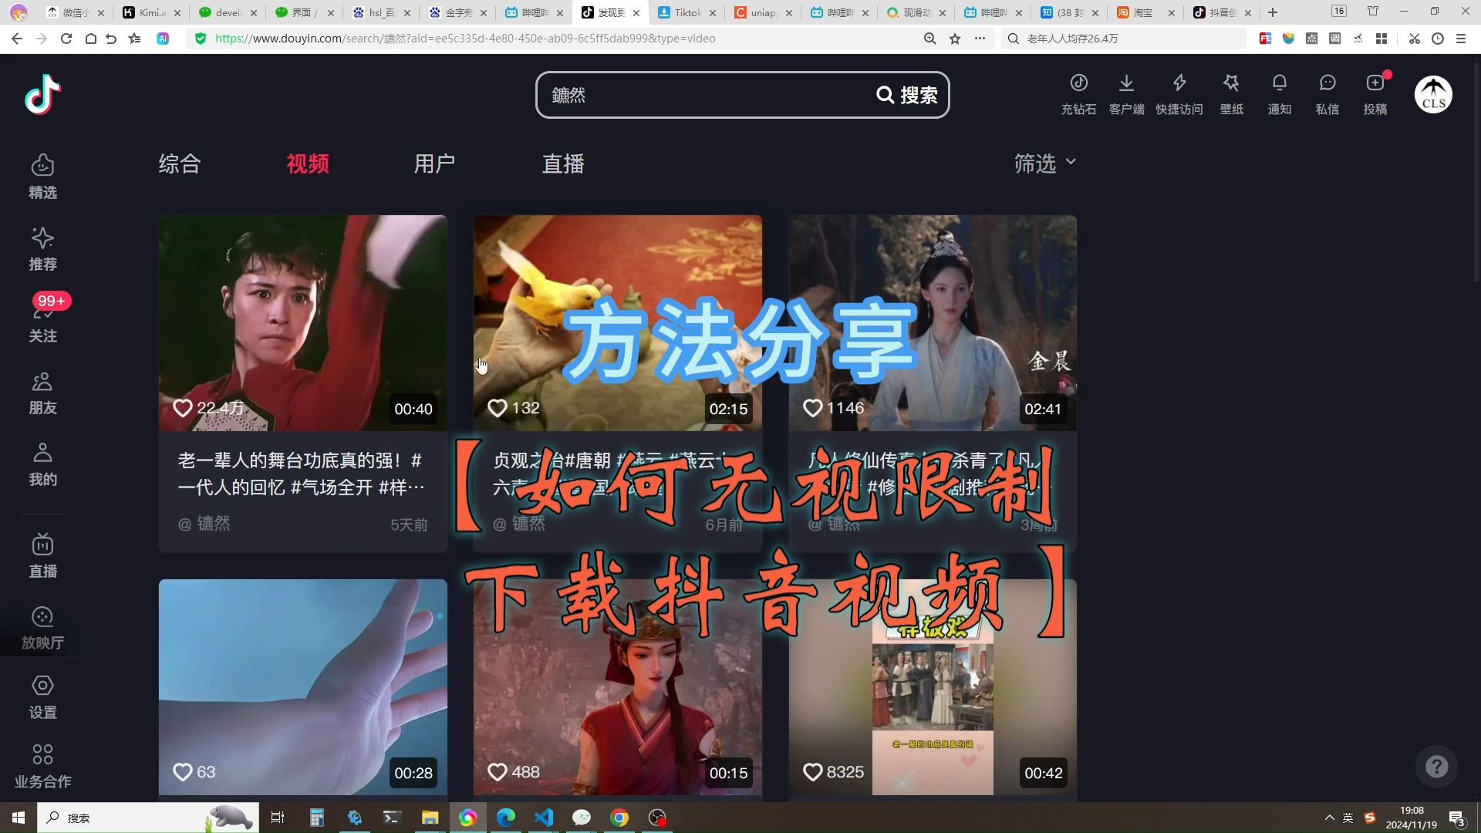This screenshot has height=833, width=1481.
Task: Click the 搜索 search button
Action: (907, 95)
